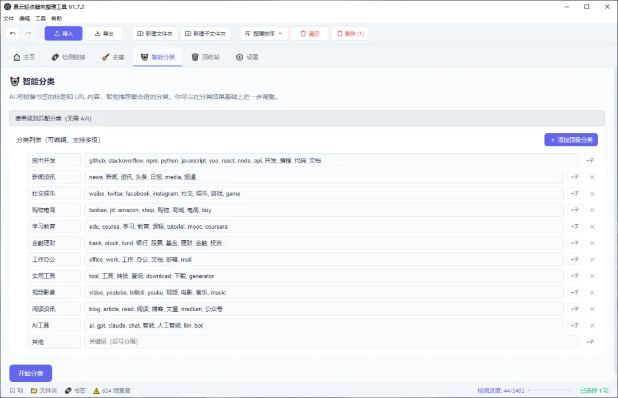Open the 工具 menu
This screenshot has height=398, width=618.
coord(41,18)
